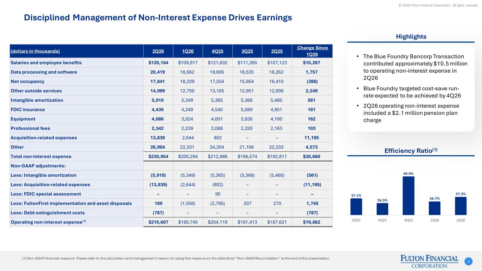
Task: Click the "2Q26" table column header
Action: coord(158,51)
